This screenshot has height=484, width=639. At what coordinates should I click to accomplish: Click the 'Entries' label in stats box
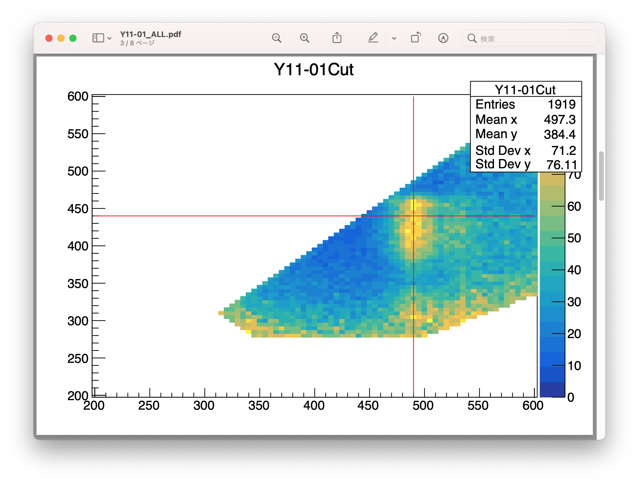pyautogui.click(x=495, y=104)
